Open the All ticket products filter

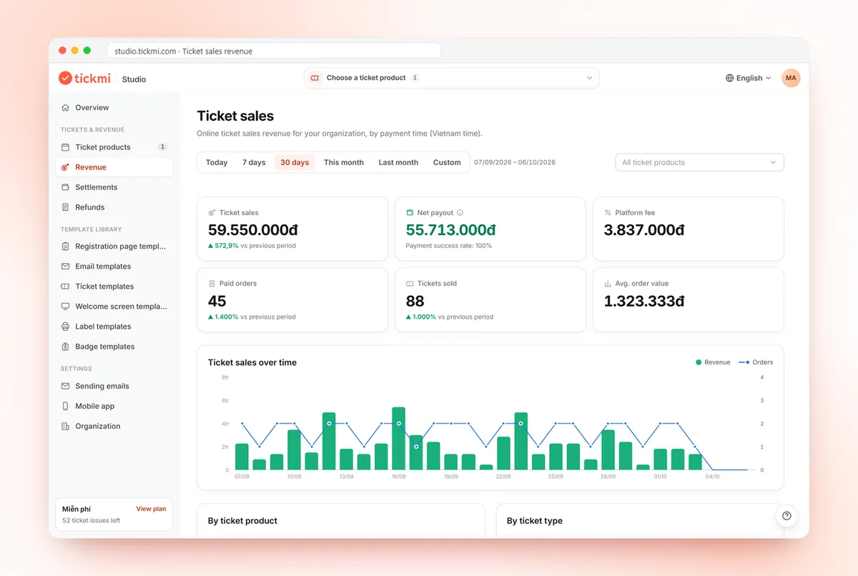coord(699,162)
